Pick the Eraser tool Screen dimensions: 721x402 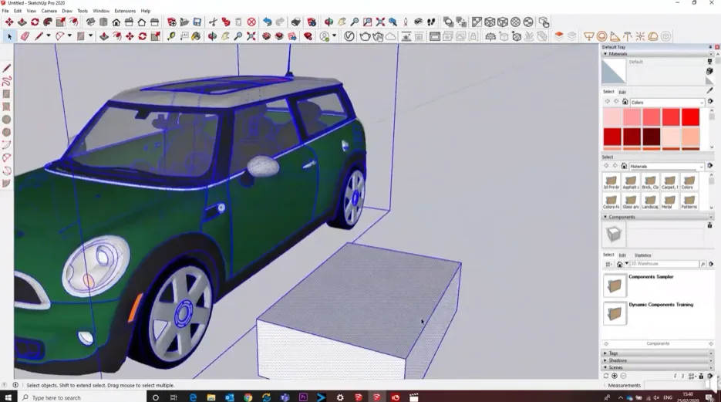pos(25,36)
